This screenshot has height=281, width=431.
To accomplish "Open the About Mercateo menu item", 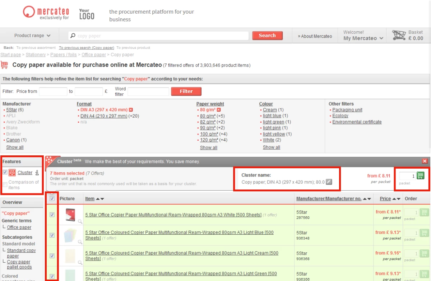I will pyautogui.click(x=315, y=36).
